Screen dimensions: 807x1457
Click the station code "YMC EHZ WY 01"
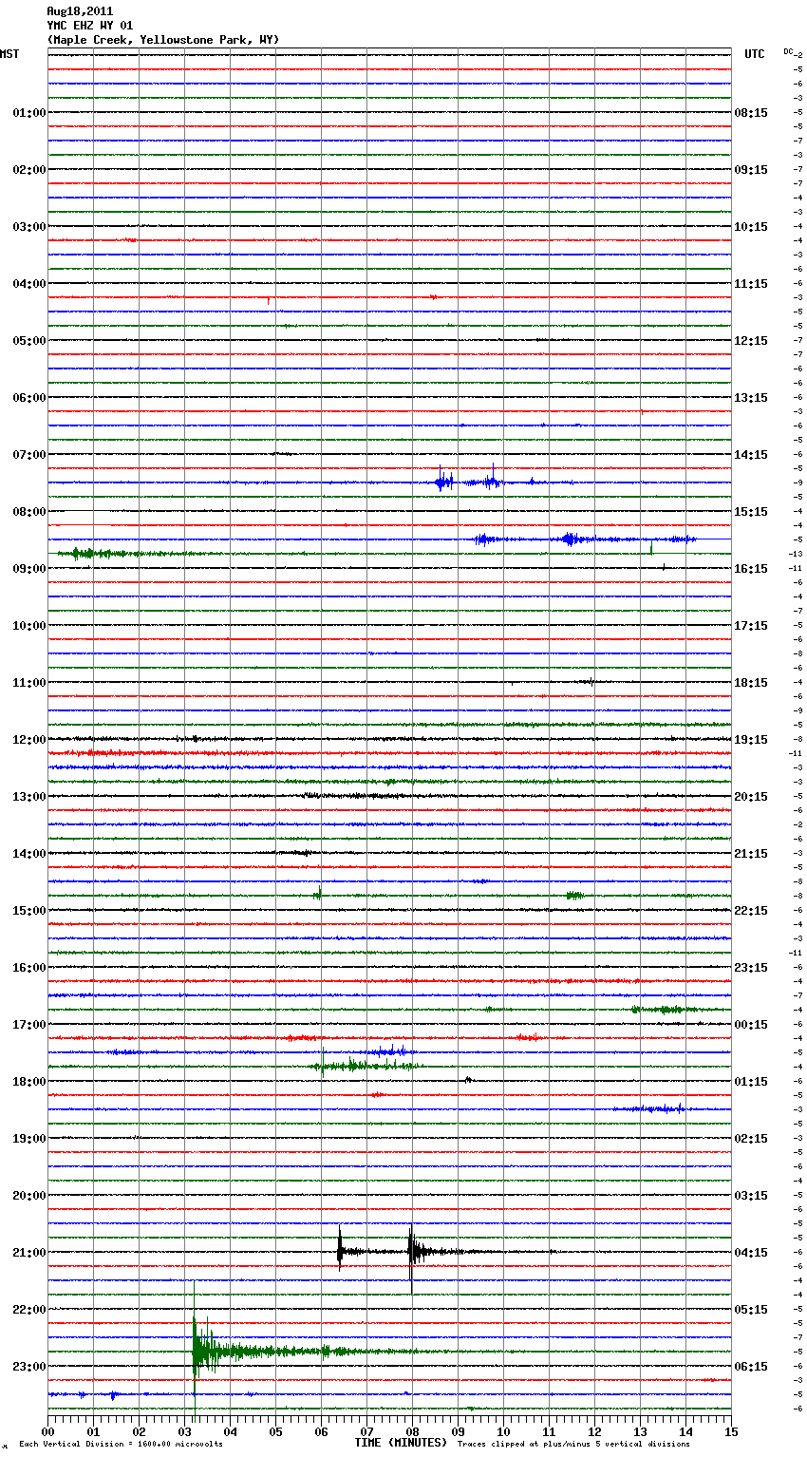point(90,26)
